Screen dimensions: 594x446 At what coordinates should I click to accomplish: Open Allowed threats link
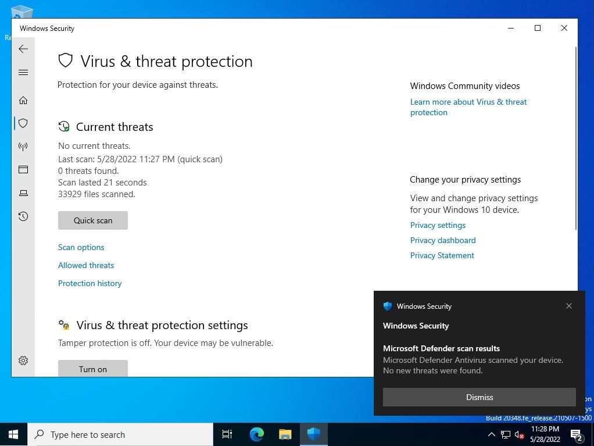pyautogui.click(x=86, y=265)
